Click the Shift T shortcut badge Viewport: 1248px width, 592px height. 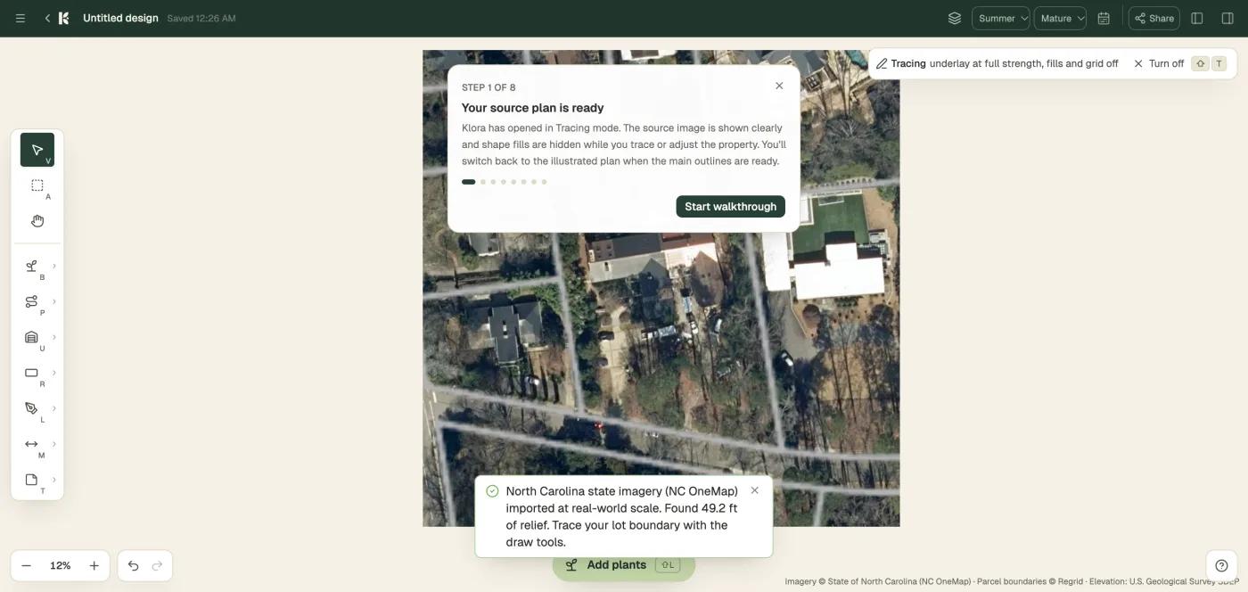click(x=1210, y=63)
